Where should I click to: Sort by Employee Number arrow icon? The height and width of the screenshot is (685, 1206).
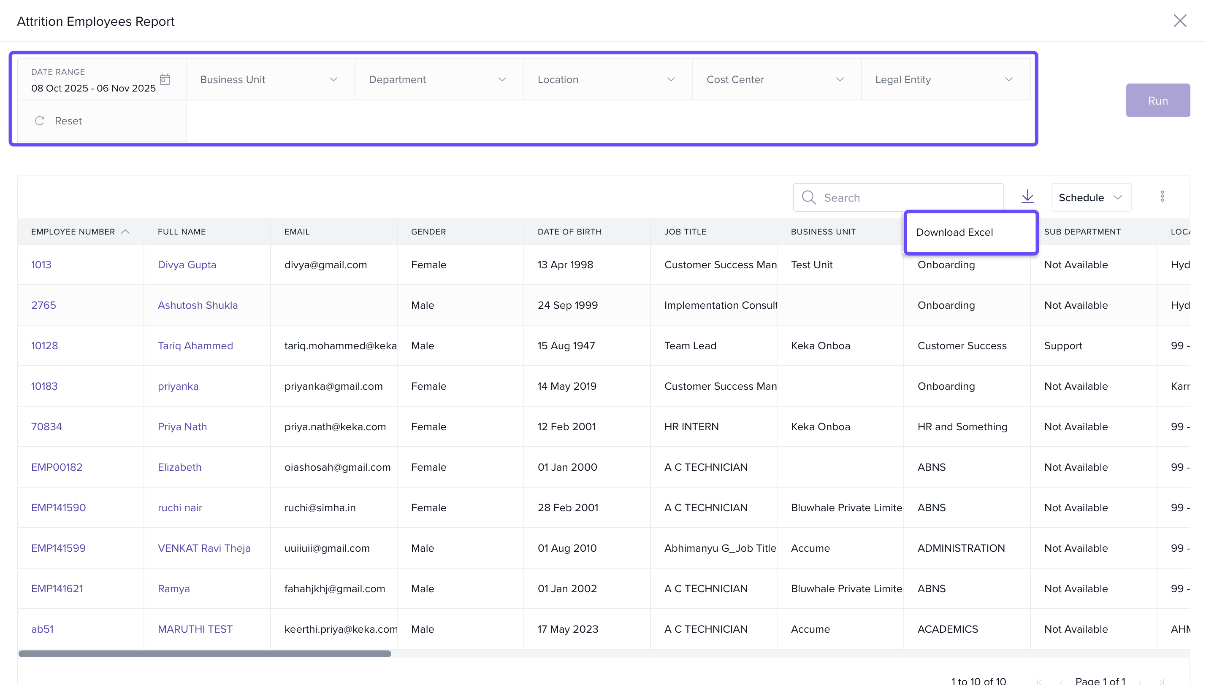click(125, 232)
